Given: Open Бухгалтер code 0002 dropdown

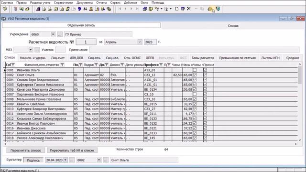Looking at the screenshot, I should point(99,160).
